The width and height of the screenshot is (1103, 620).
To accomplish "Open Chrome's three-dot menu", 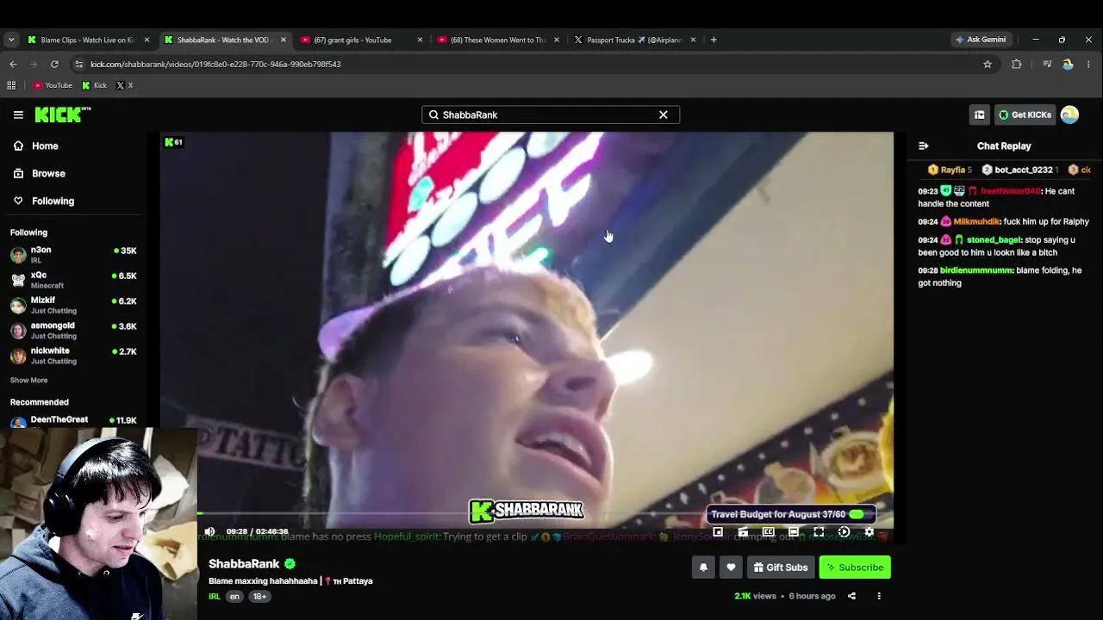I will pyautogui.click(x=1089, y=64).
